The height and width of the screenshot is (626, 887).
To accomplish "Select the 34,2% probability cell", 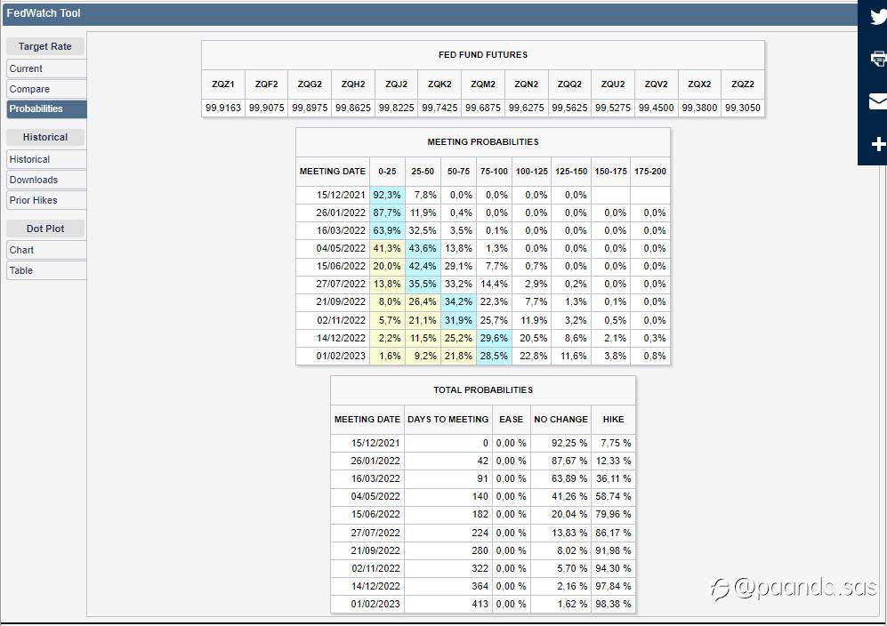I will [x=458, y=301].
